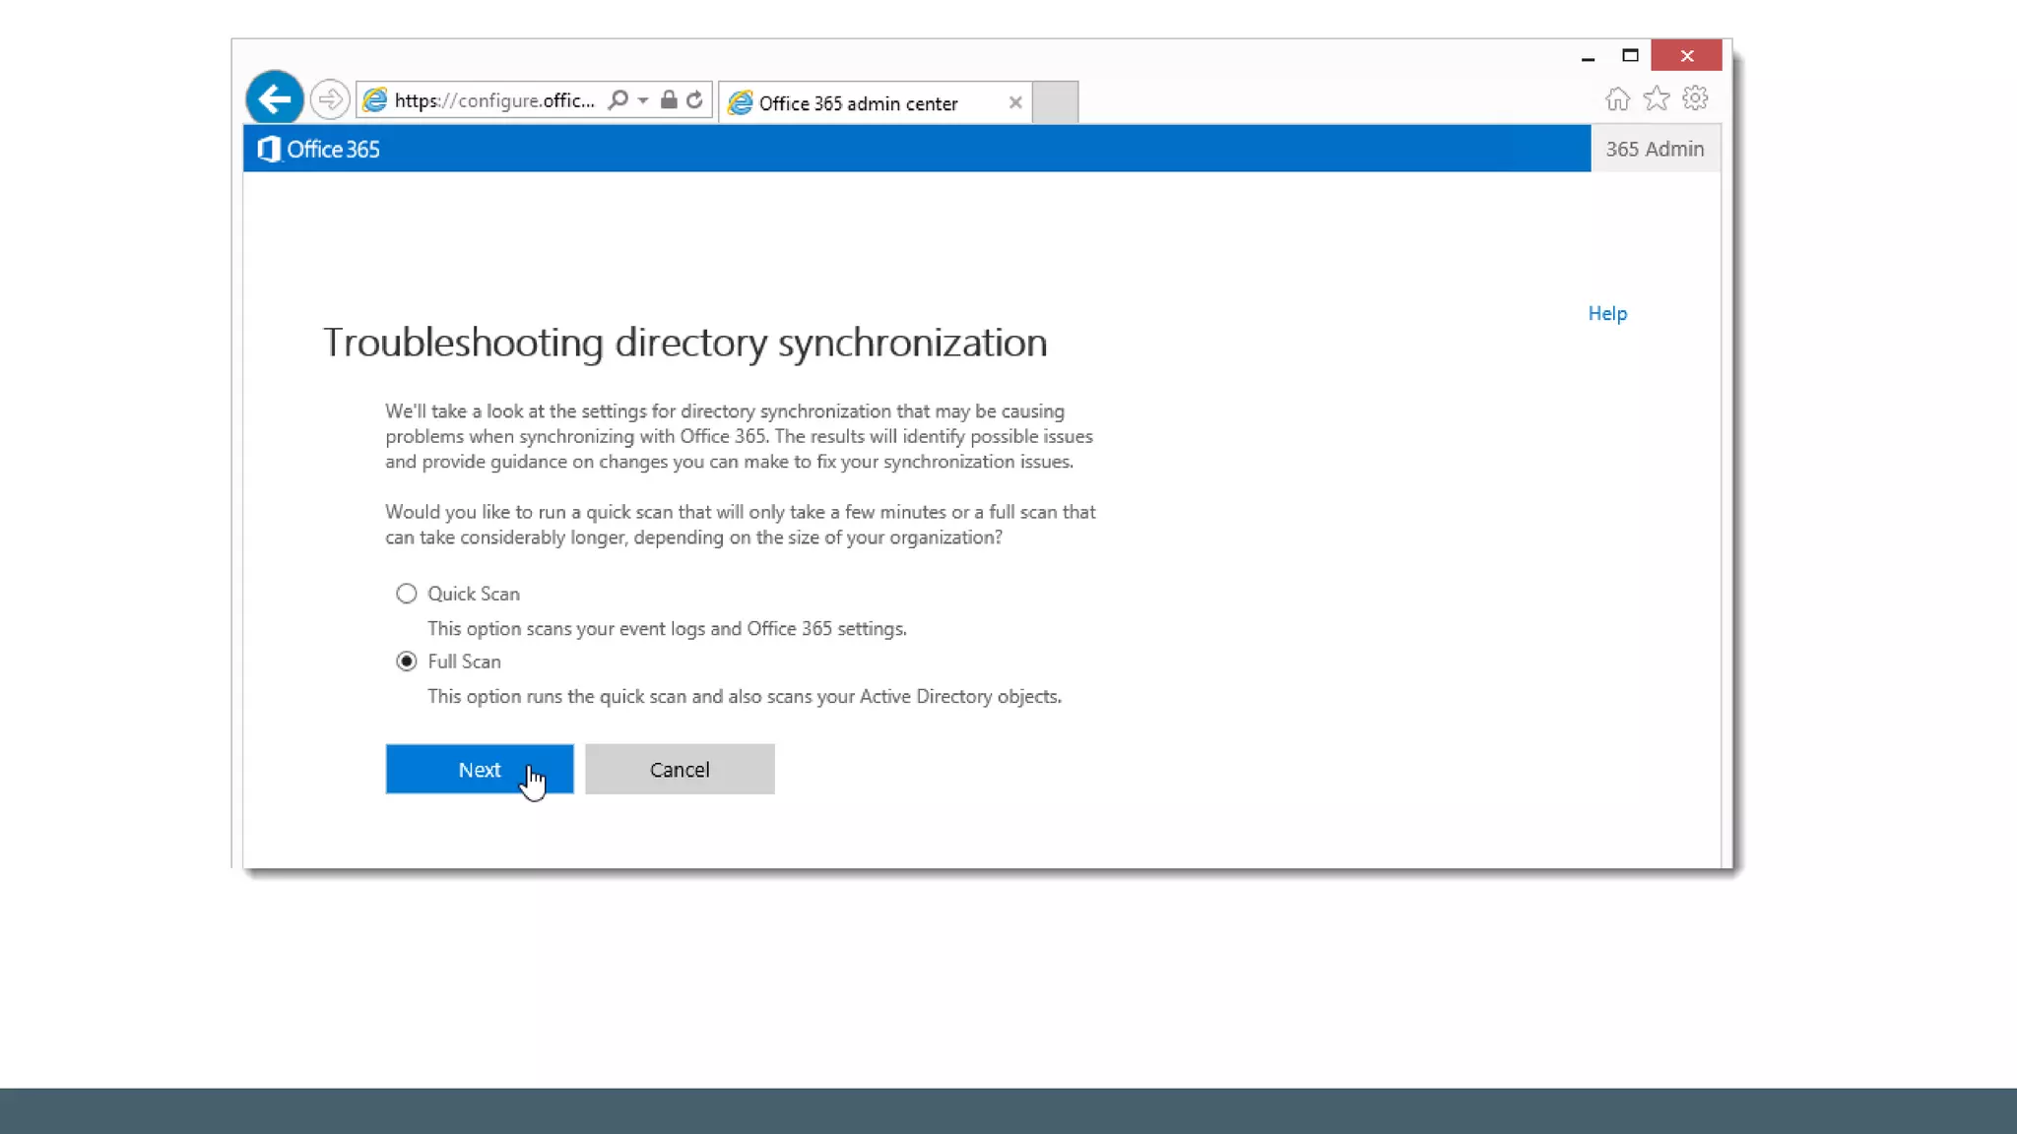This screenshot has height=1134, width=2017.
Task: Open favorites star icon
Action: [1657, 98]
